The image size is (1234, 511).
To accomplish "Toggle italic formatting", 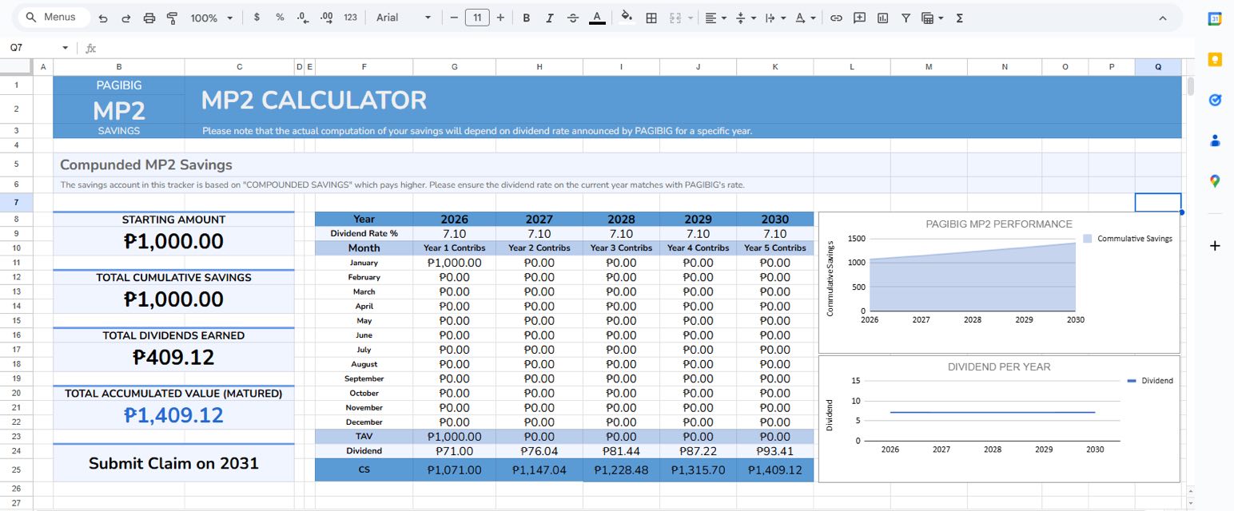I will [549, 18].
